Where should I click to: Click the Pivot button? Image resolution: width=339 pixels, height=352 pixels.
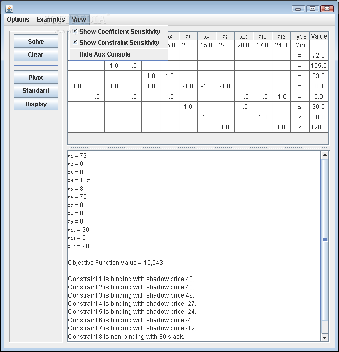[x=36, y=77]
